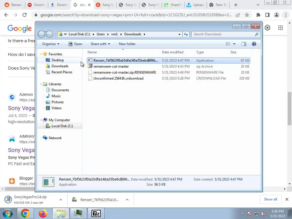The image size is (292, 219).
Task: Bookmark this page with star icon
Action: (247, 15)
